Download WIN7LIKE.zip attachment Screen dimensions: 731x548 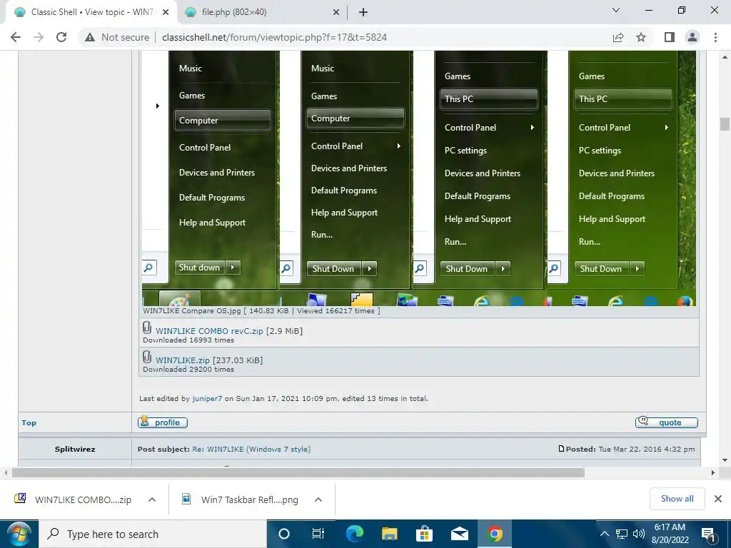(x=182, y=360)
